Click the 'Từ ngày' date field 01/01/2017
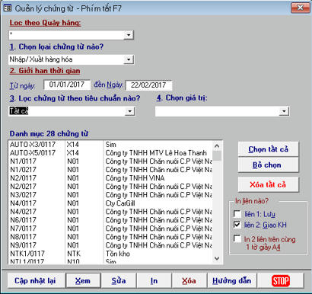This screenshot has height=294, width=312. [x=67, y=85]
